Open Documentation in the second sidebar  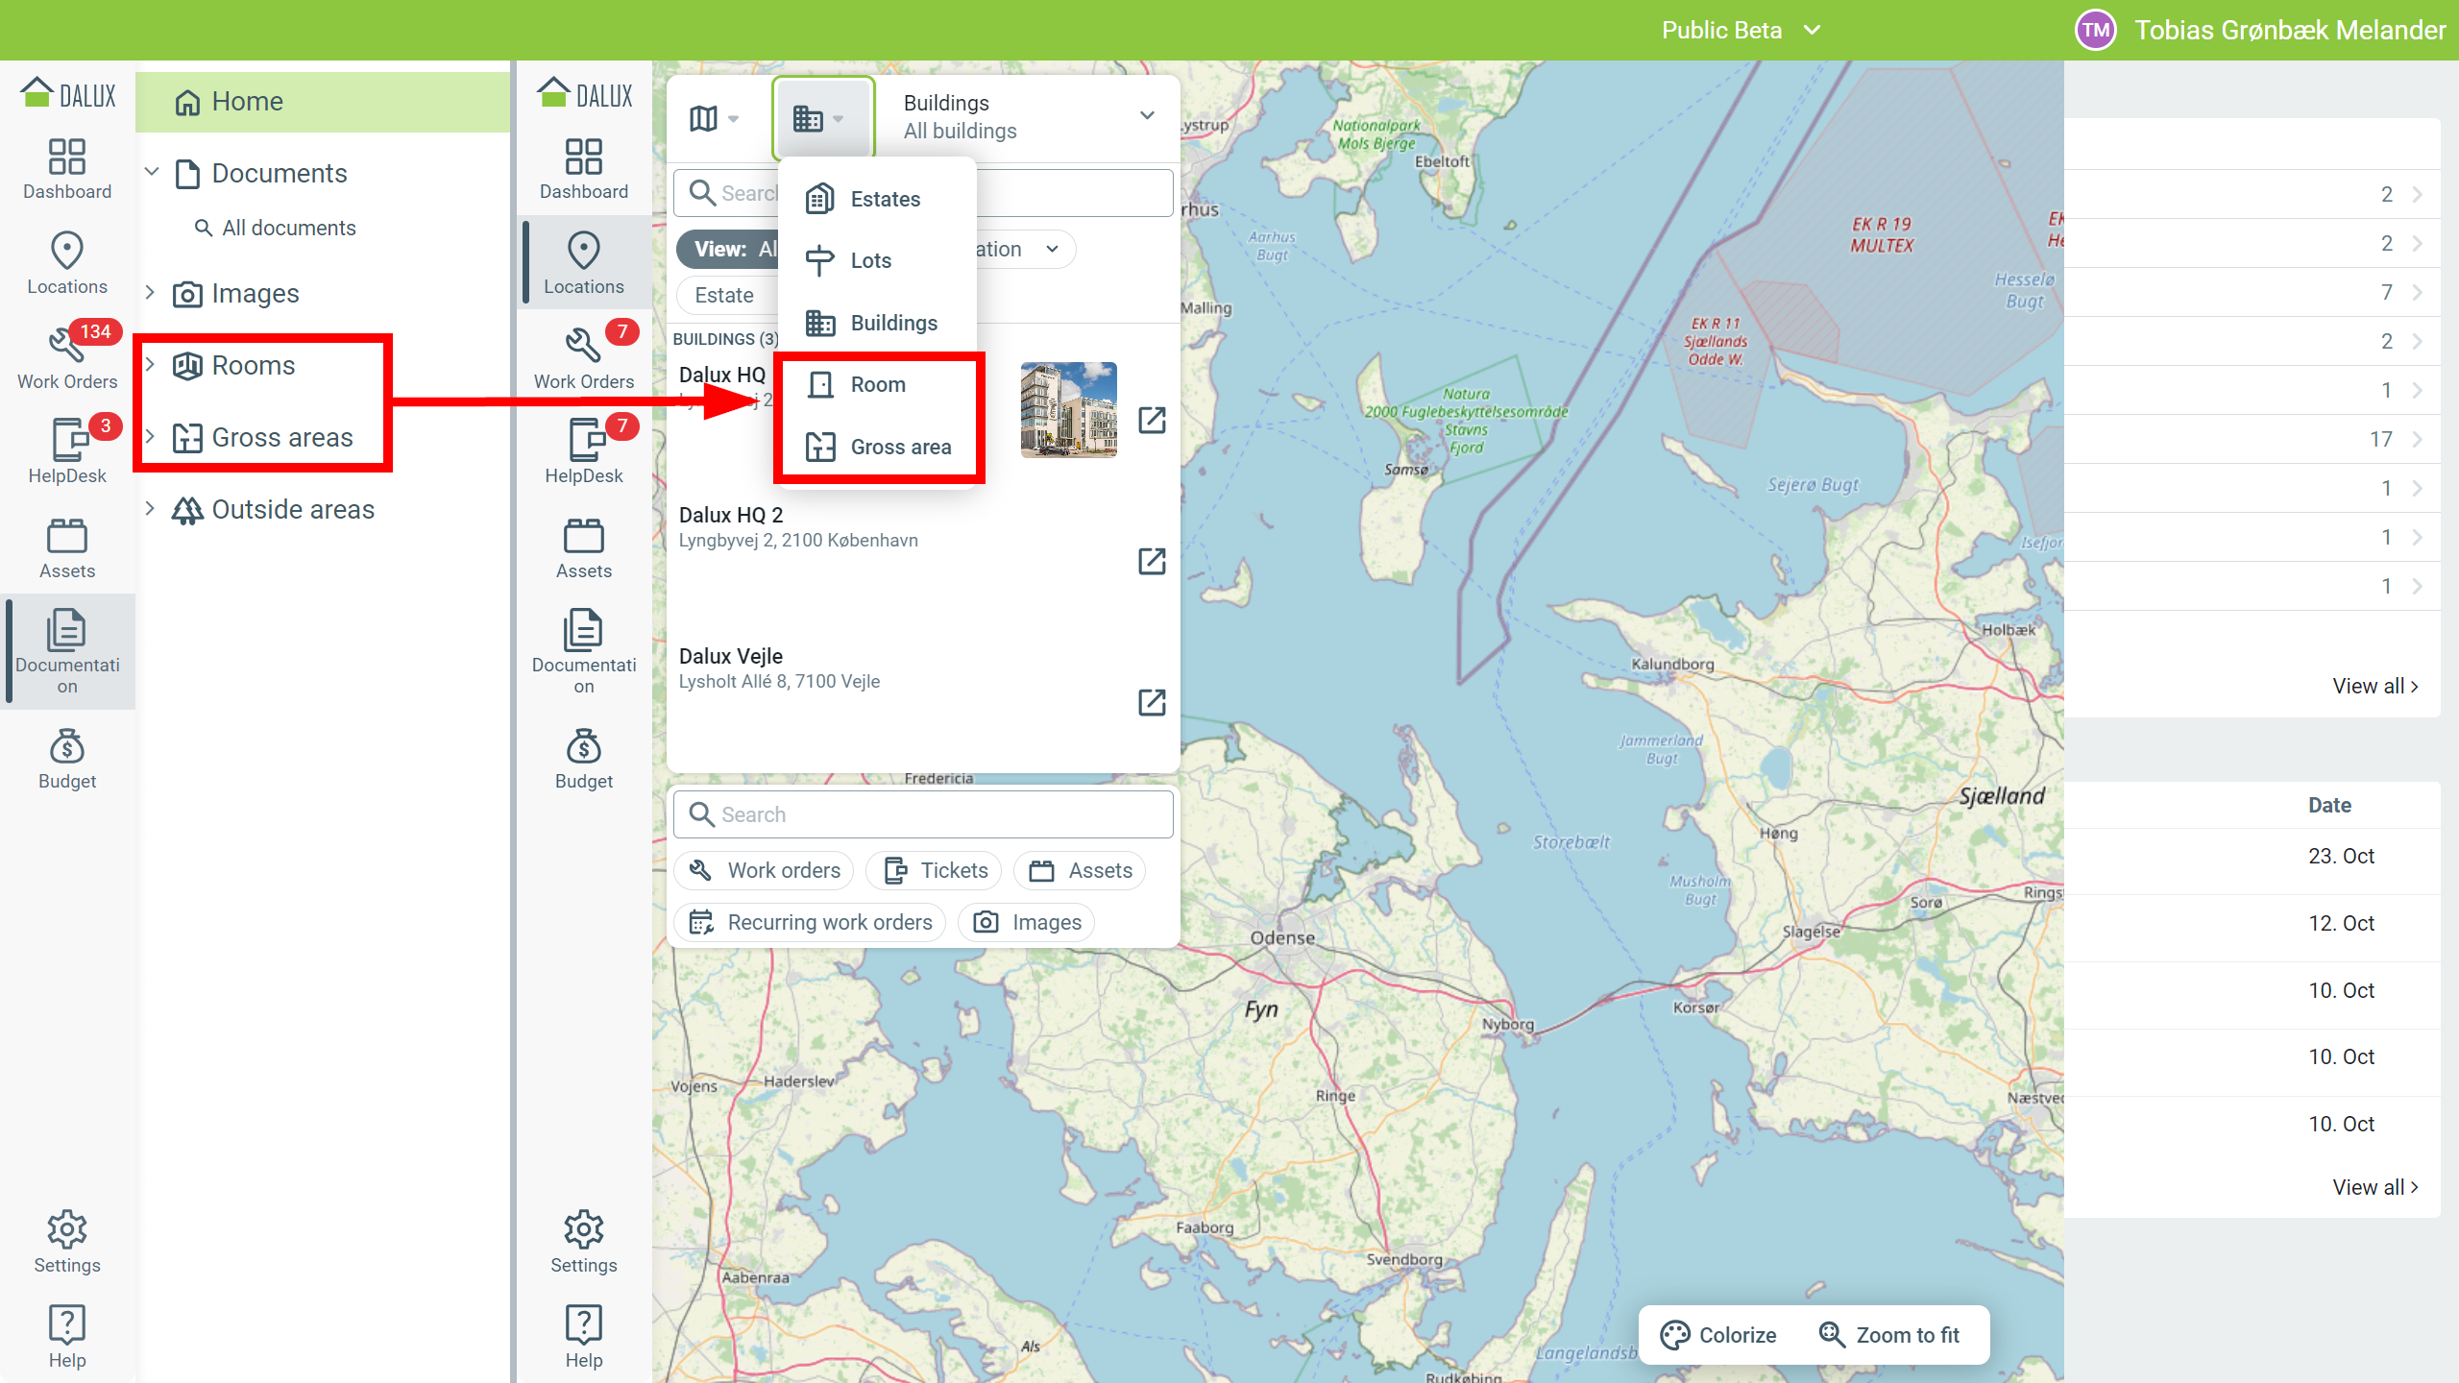tap(584, 651)
